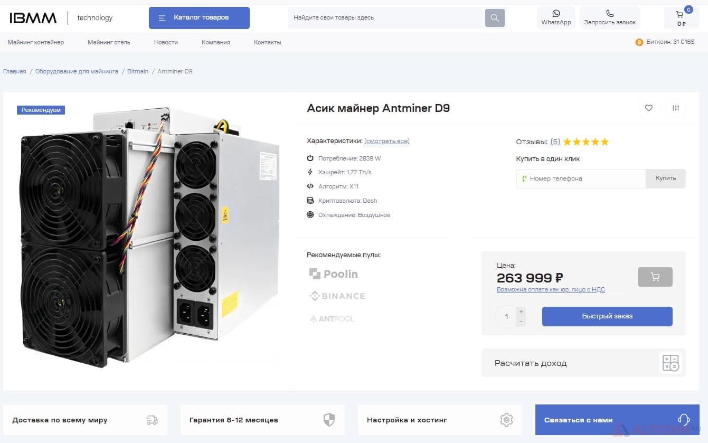Click the IBMM technology logo
Image resolution: width=708 pixels, height=443 pixels.
pos(61,18)
